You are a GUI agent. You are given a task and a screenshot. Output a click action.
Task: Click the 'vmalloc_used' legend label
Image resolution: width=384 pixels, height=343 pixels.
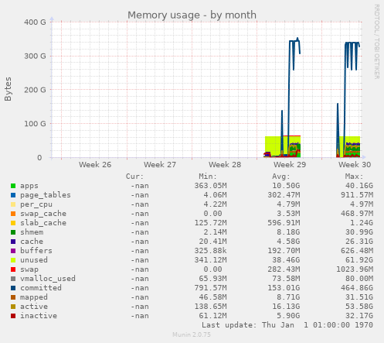[48, 279]
